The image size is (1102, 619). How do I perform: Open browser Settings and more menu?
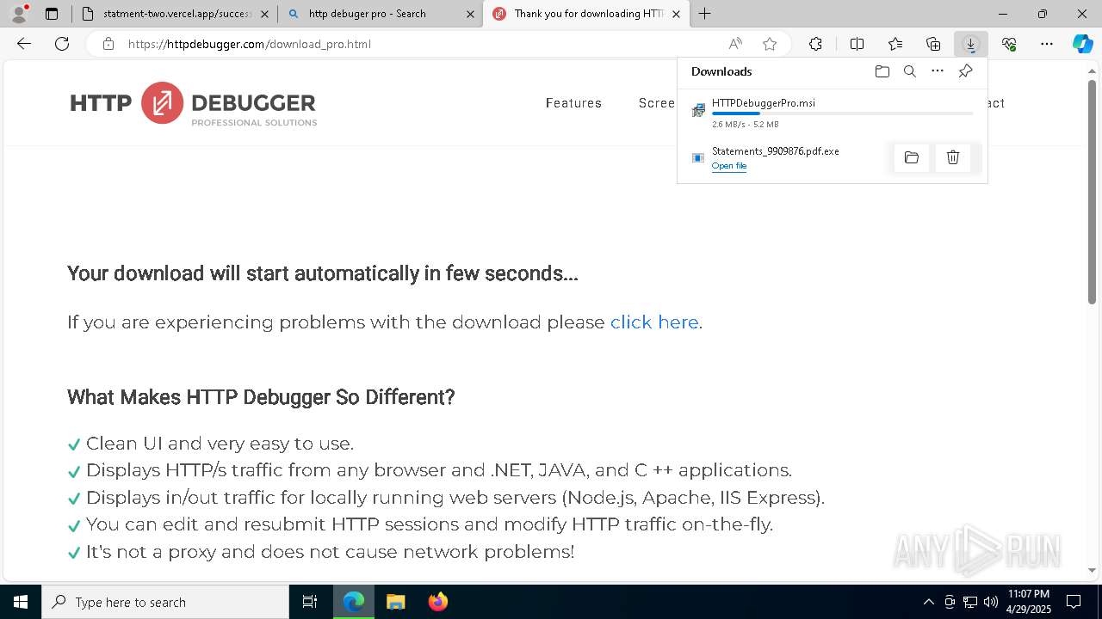(x=1047, y=44)
